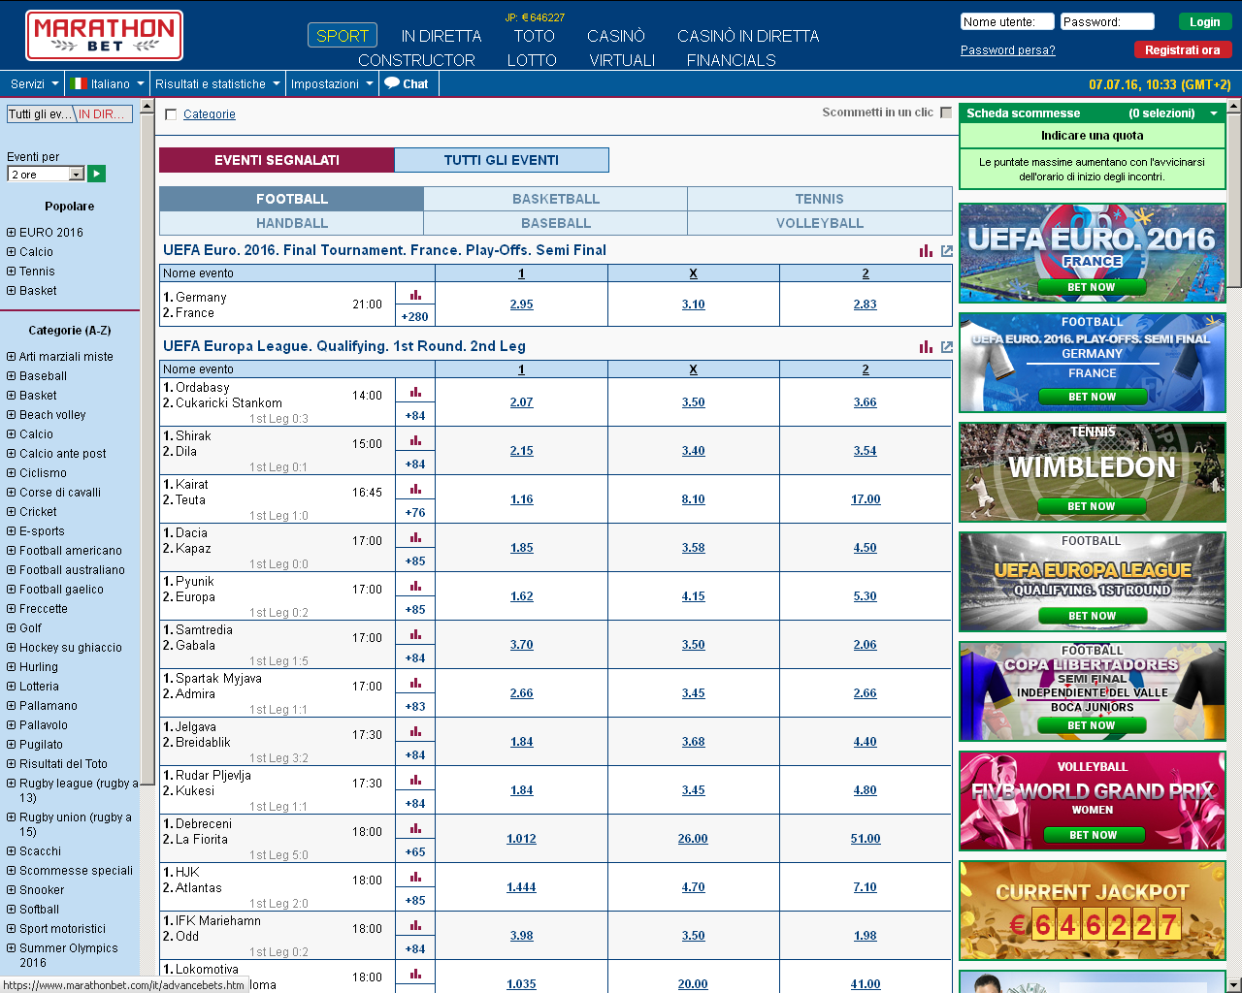This screenshot has height=993, width=1242.
Task: Open Europa League section in new window icon
Action: 947,347
